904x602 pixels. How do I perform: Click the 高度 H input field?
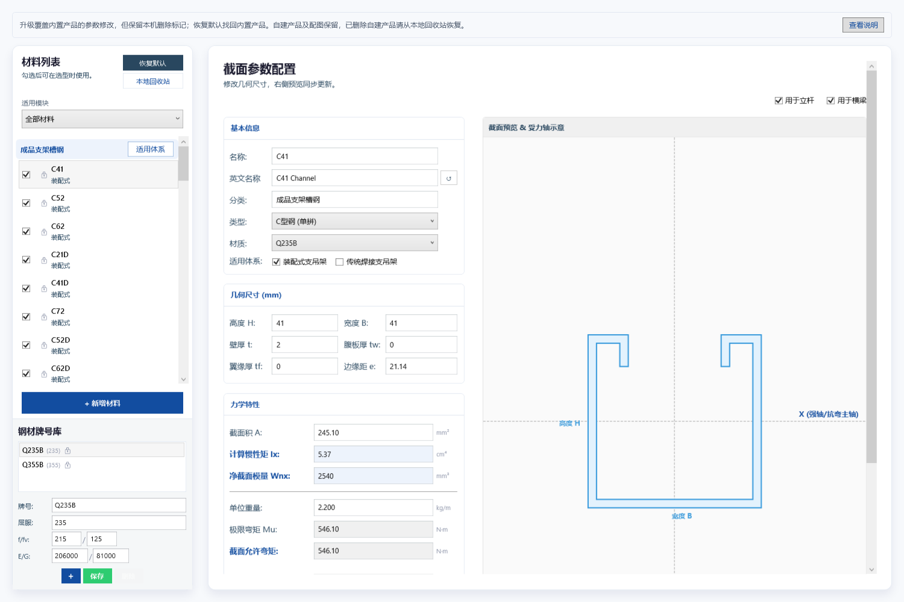tap(305, 323)
